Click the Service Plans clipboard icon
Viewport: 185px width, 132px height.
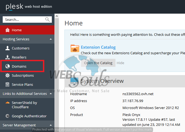tap(8, 84)
